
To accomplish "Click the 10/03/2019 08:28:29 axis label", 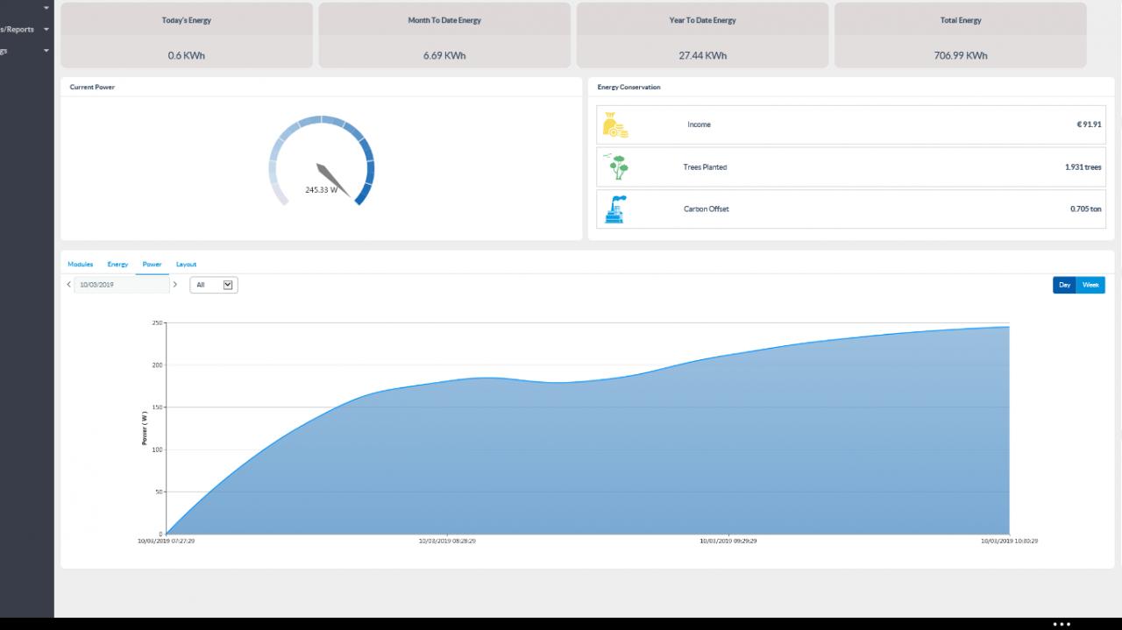I will point(447,541).
